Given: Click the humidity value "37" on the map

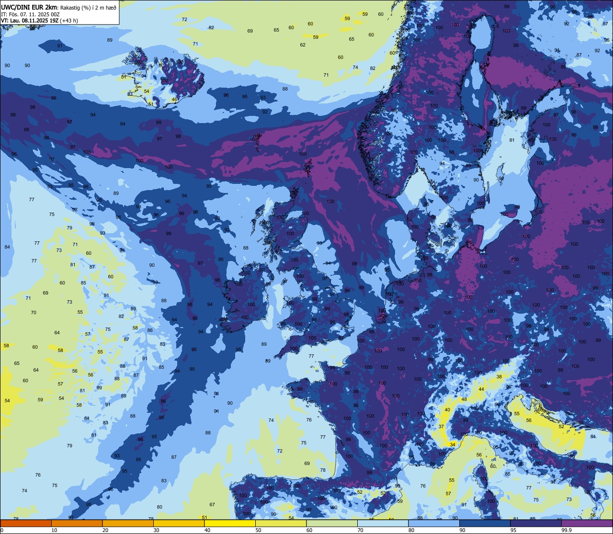Looking at the screenshot, I should point(441,426).
